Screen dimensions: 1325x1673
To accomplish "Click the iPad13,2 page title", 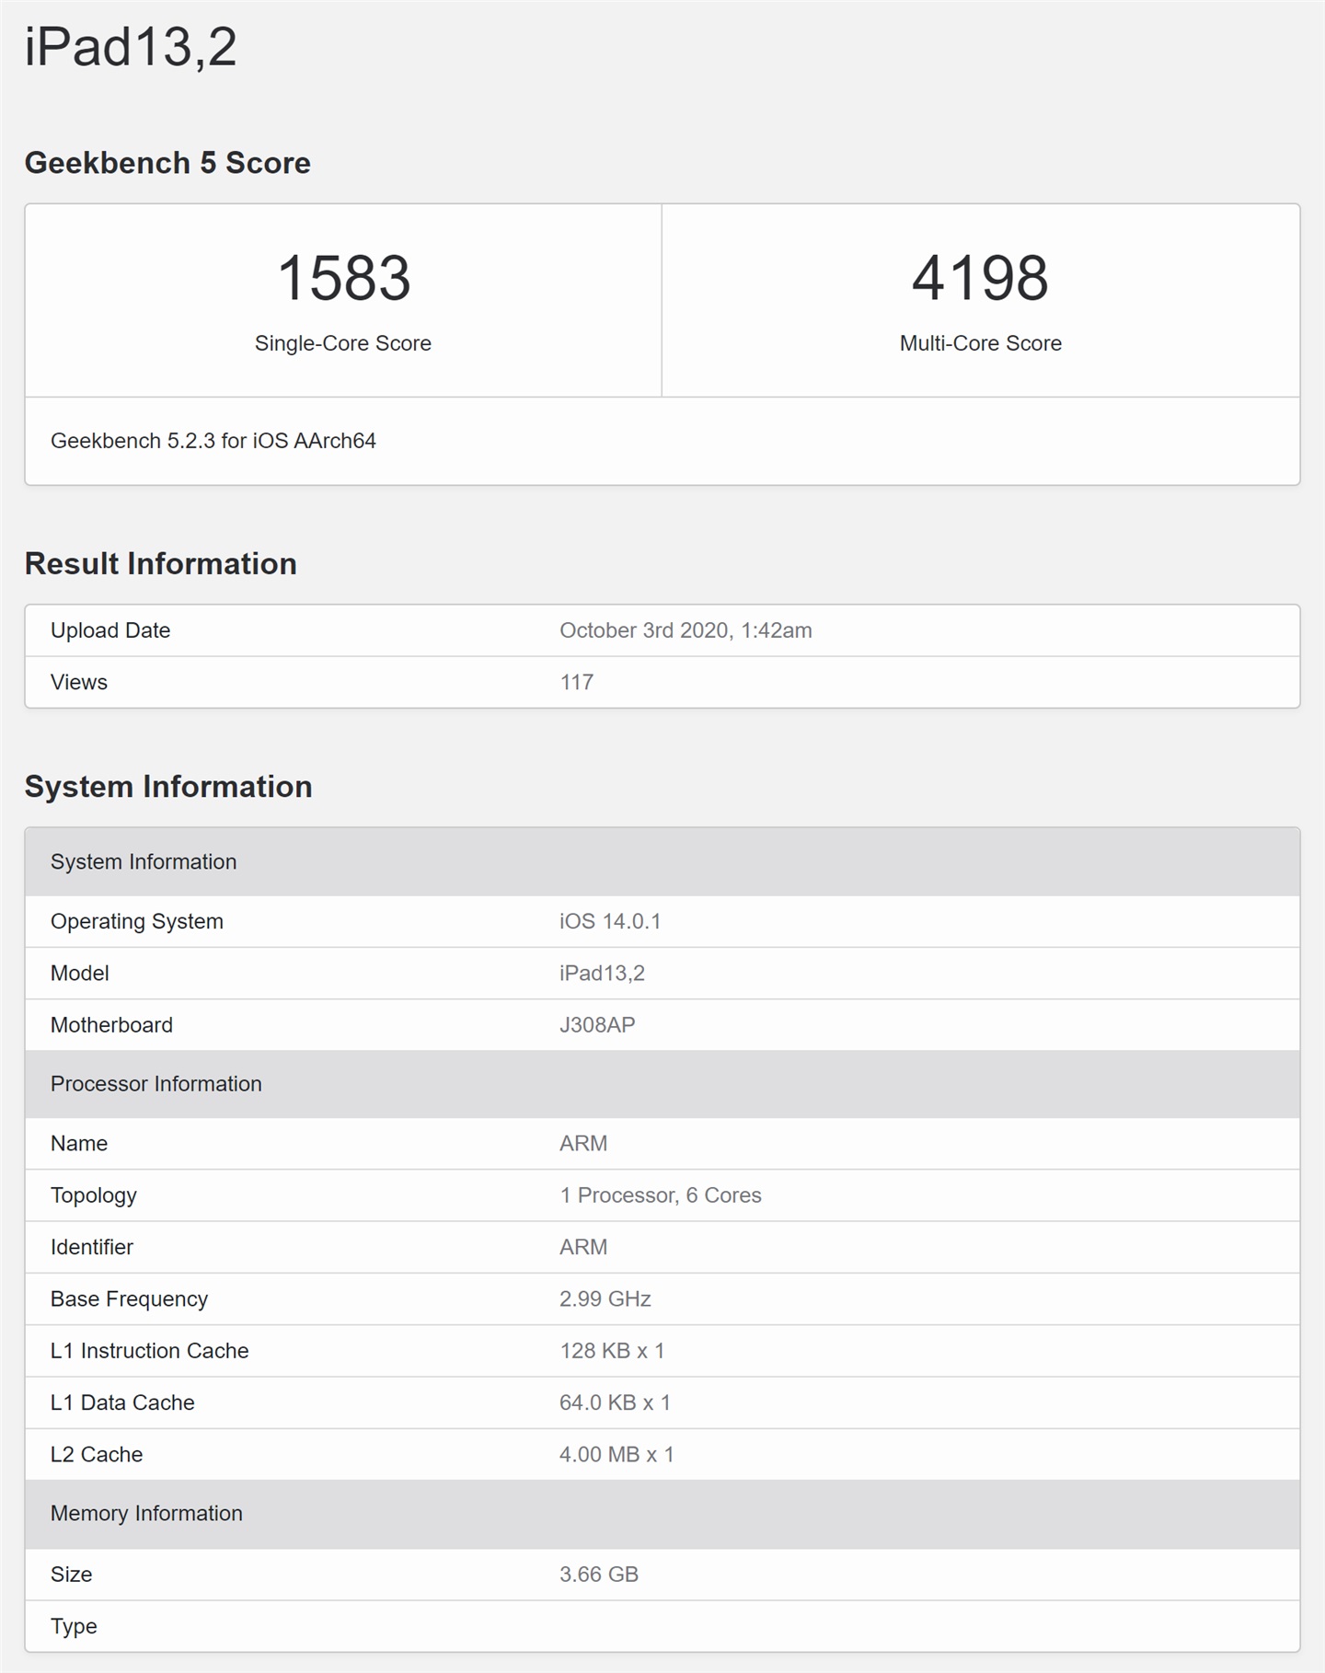I will click(x=131, y=47).
